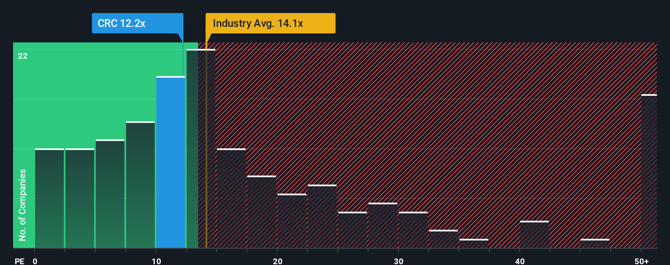This screenshot has width=670, height=265.
Task: Click the x-axis tick label 40
Action: pos(520,261)
